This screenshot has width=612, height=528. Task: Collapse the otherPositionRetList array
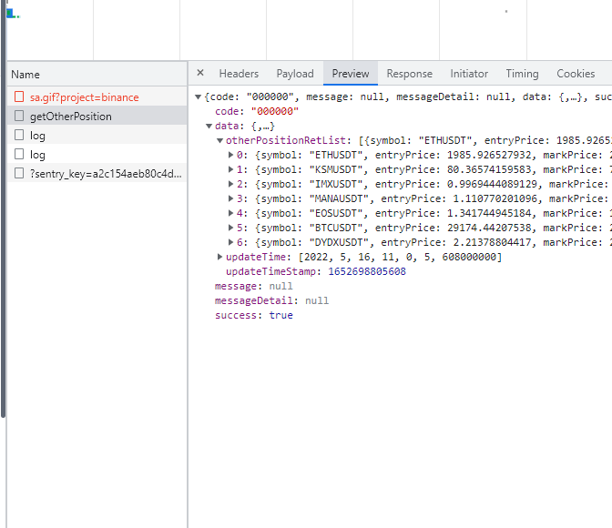click(220, 140)
